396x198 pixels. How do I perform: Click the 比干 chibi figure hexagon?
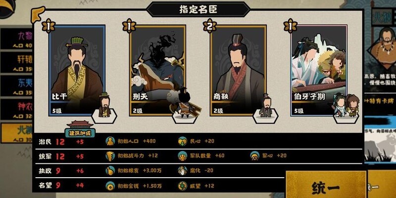click(104, 113)
